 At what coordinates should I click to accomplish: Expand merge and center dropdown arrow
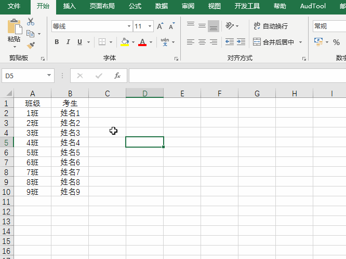pyautogui.click(x=300, y=42)
